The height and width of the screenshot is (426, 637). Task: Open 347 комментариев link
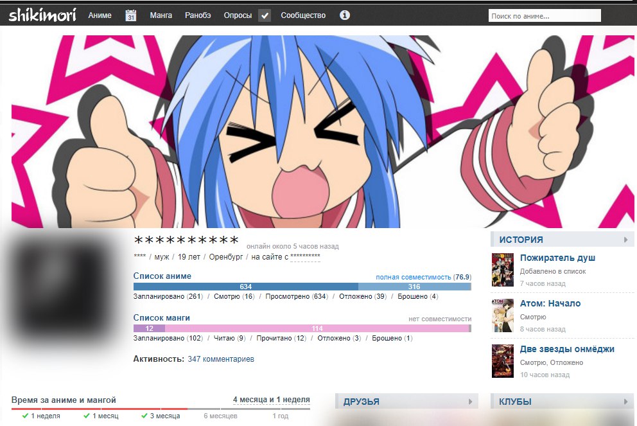point(221,359)
